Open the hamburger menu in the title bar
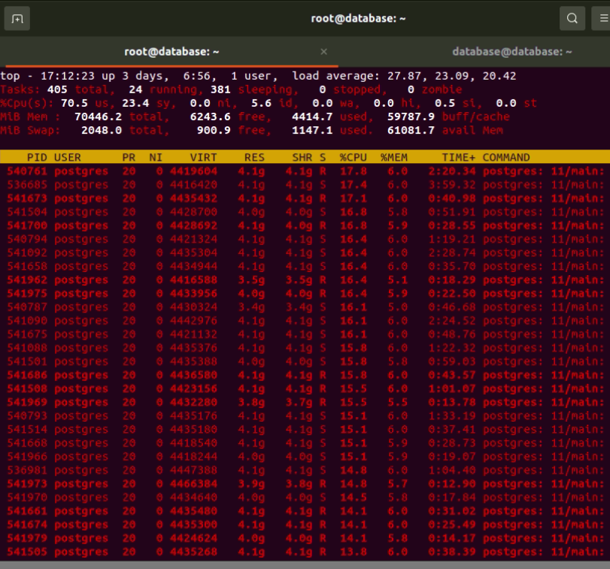The width and height of the screenshot is (610, 569). coord(603,19)
